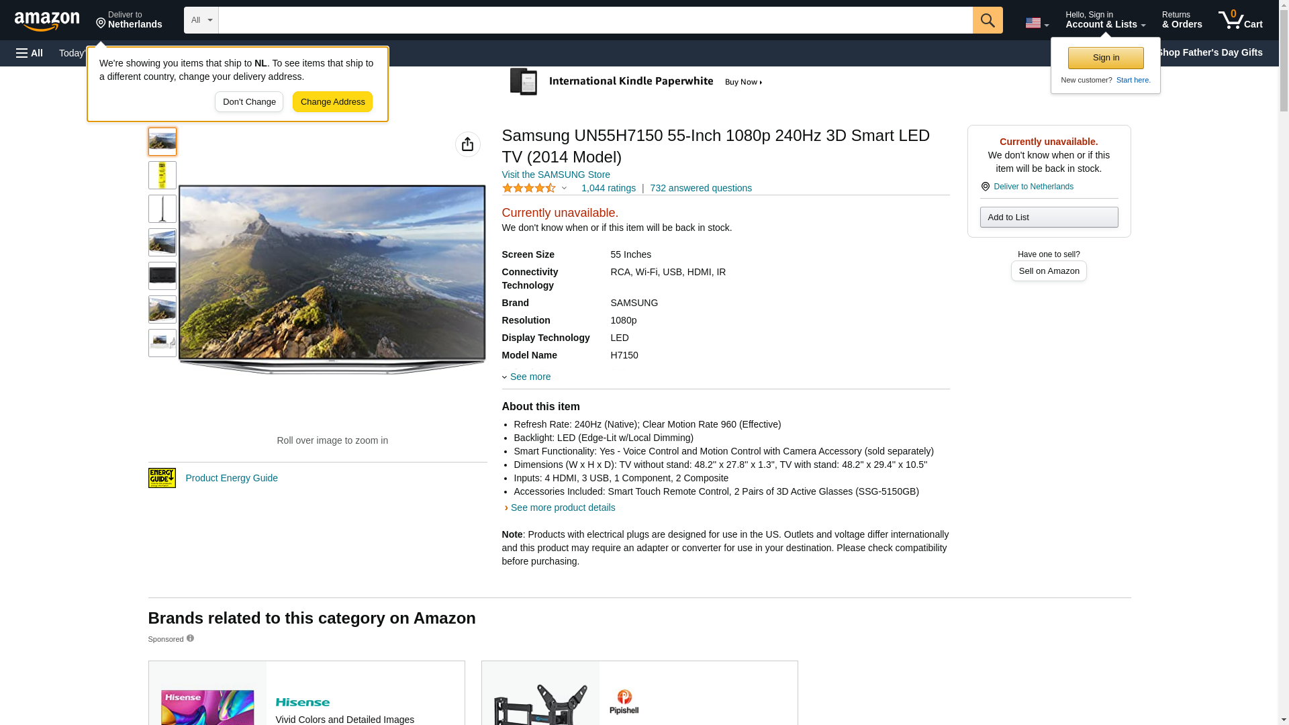Screen dimensions: 1289x725
Task: Expand the All search category dropdown
Action: coord(201,20)
